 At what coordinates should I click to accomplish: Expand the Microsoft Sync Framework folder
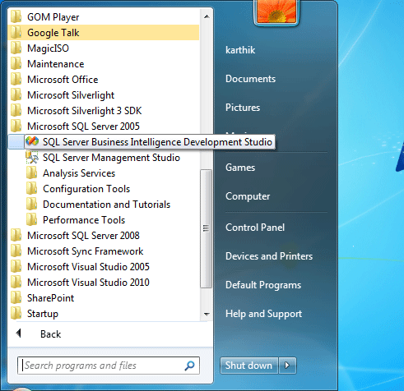[86, 251]
